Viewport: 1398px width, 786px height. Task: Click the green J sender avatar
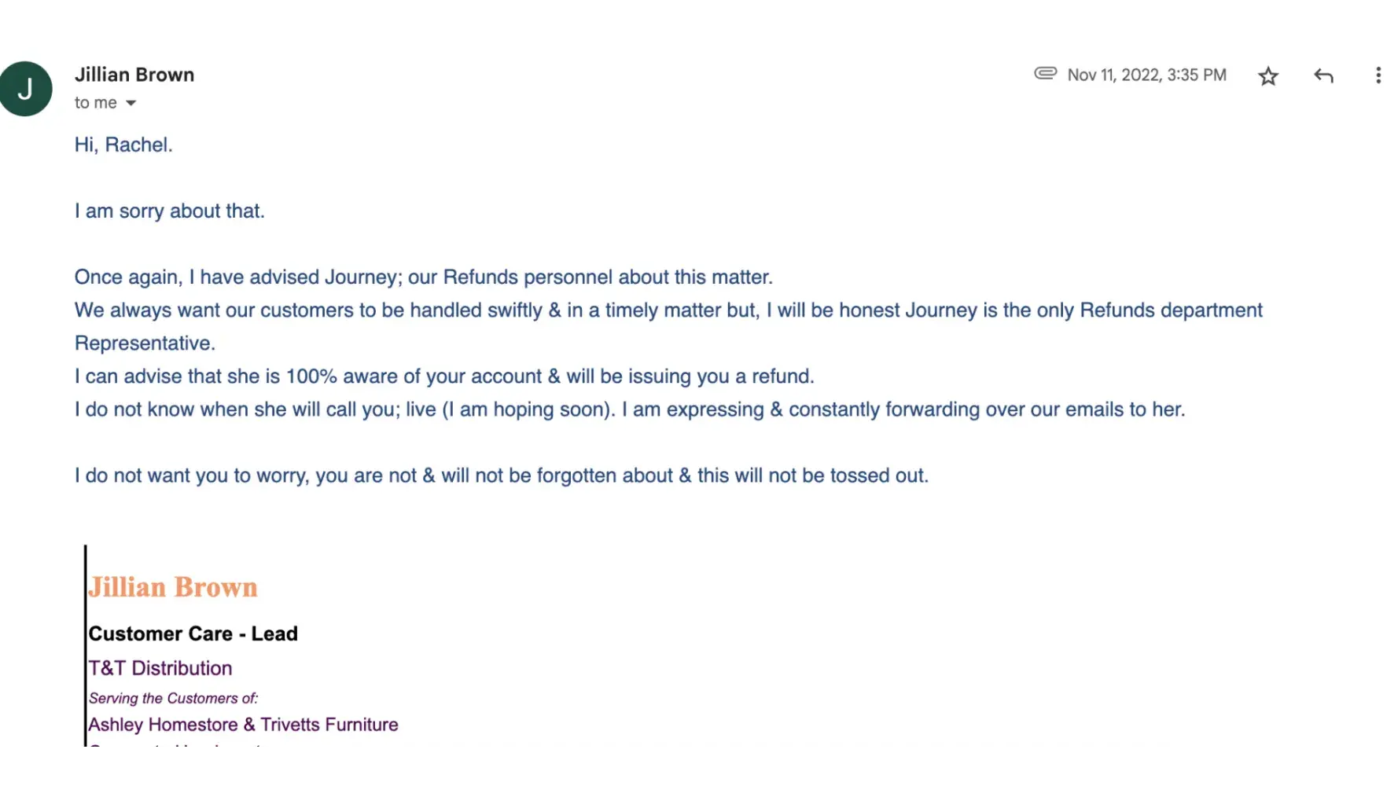[25, 89]
